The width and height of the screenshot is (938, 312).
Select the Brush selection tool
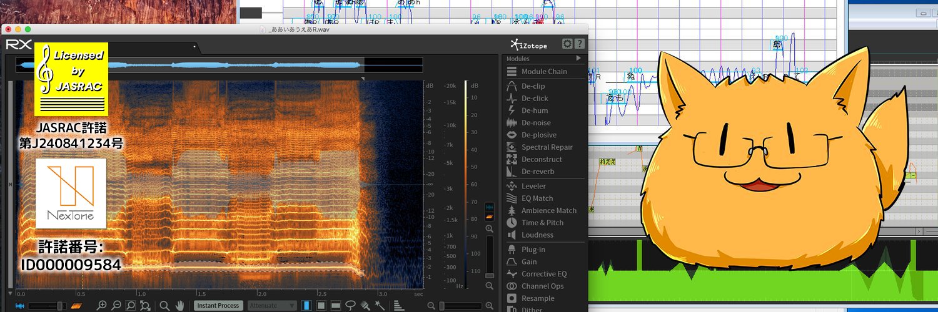[366, 306]
